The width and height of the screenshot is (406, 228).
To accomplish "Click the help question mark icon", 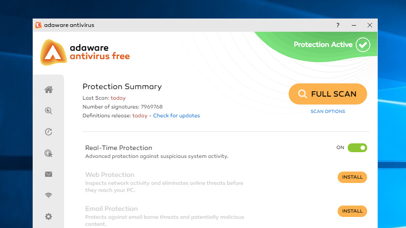I will click(x=338, y=25).
